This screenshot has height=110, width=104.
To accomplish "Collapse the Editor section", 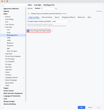I will (x=2, y=14).
